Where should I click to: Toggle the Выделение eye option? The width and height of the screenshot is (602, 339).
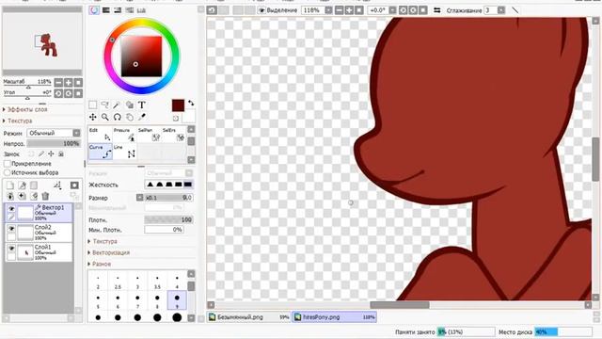(x=261, y=10)
